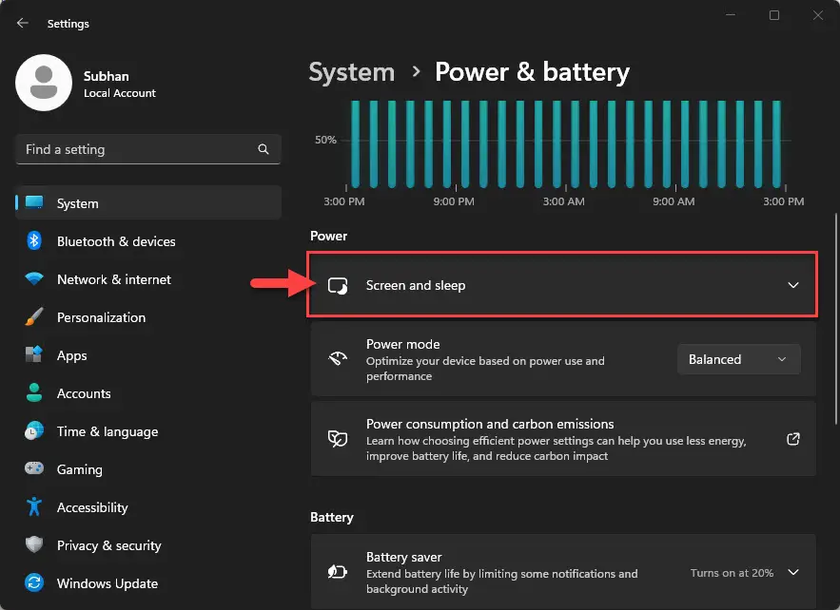The width and height of the screenshot is (840, 610).
Task: Open Accounts settings
Action: (x=148, y=393)
